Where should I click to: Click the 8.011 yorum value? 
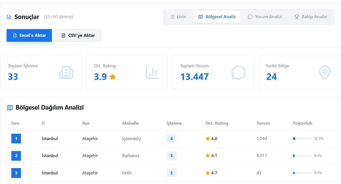point(262,156)
